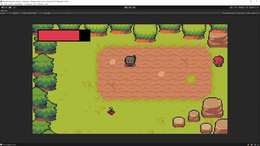This screenshot has height=146, width=260.
Task: Open the Assets menu
Action: [x=11, y=4]
